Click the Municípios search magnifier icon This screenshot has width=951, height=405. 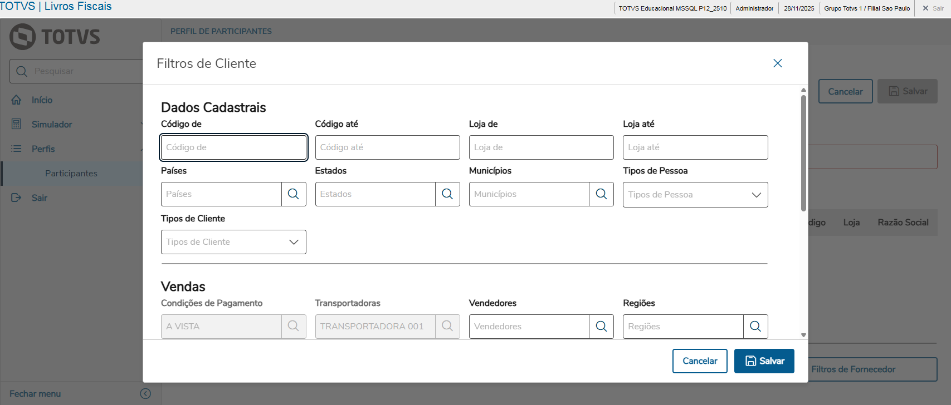tap(601, 194)
